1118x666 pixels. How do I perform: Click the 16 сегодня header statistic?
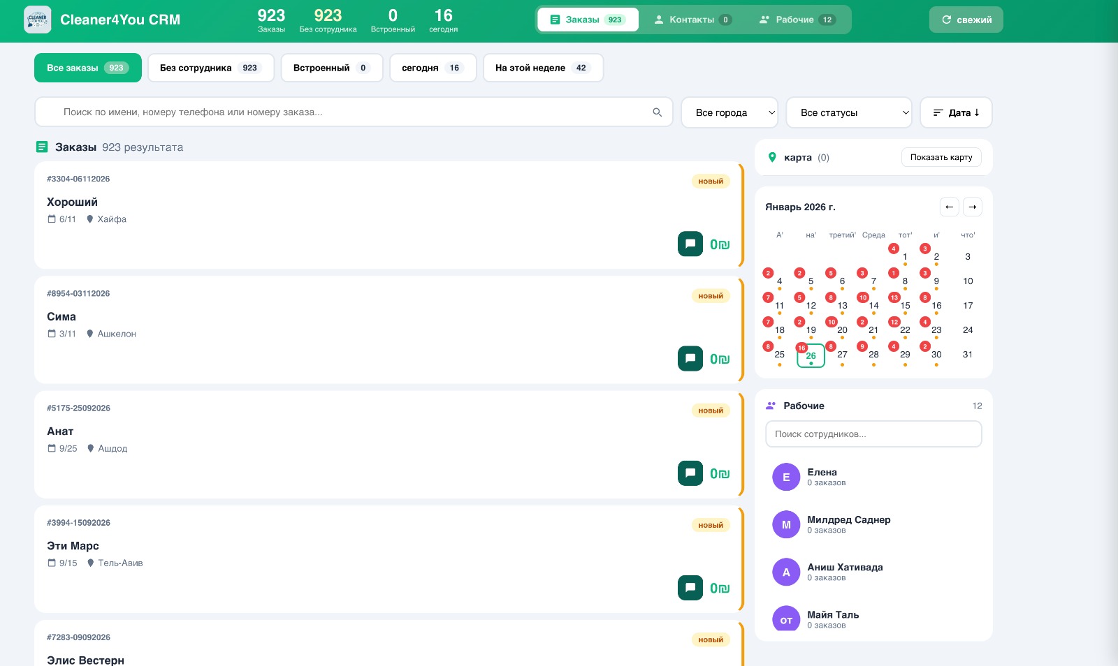coord(444,20)
